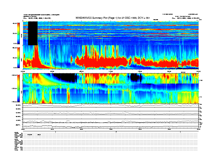Image resolution: width=214 pixels, height=166 pixels.
Task: Click the 04:00 tick label below the line plots
Action: coord(52,129)
